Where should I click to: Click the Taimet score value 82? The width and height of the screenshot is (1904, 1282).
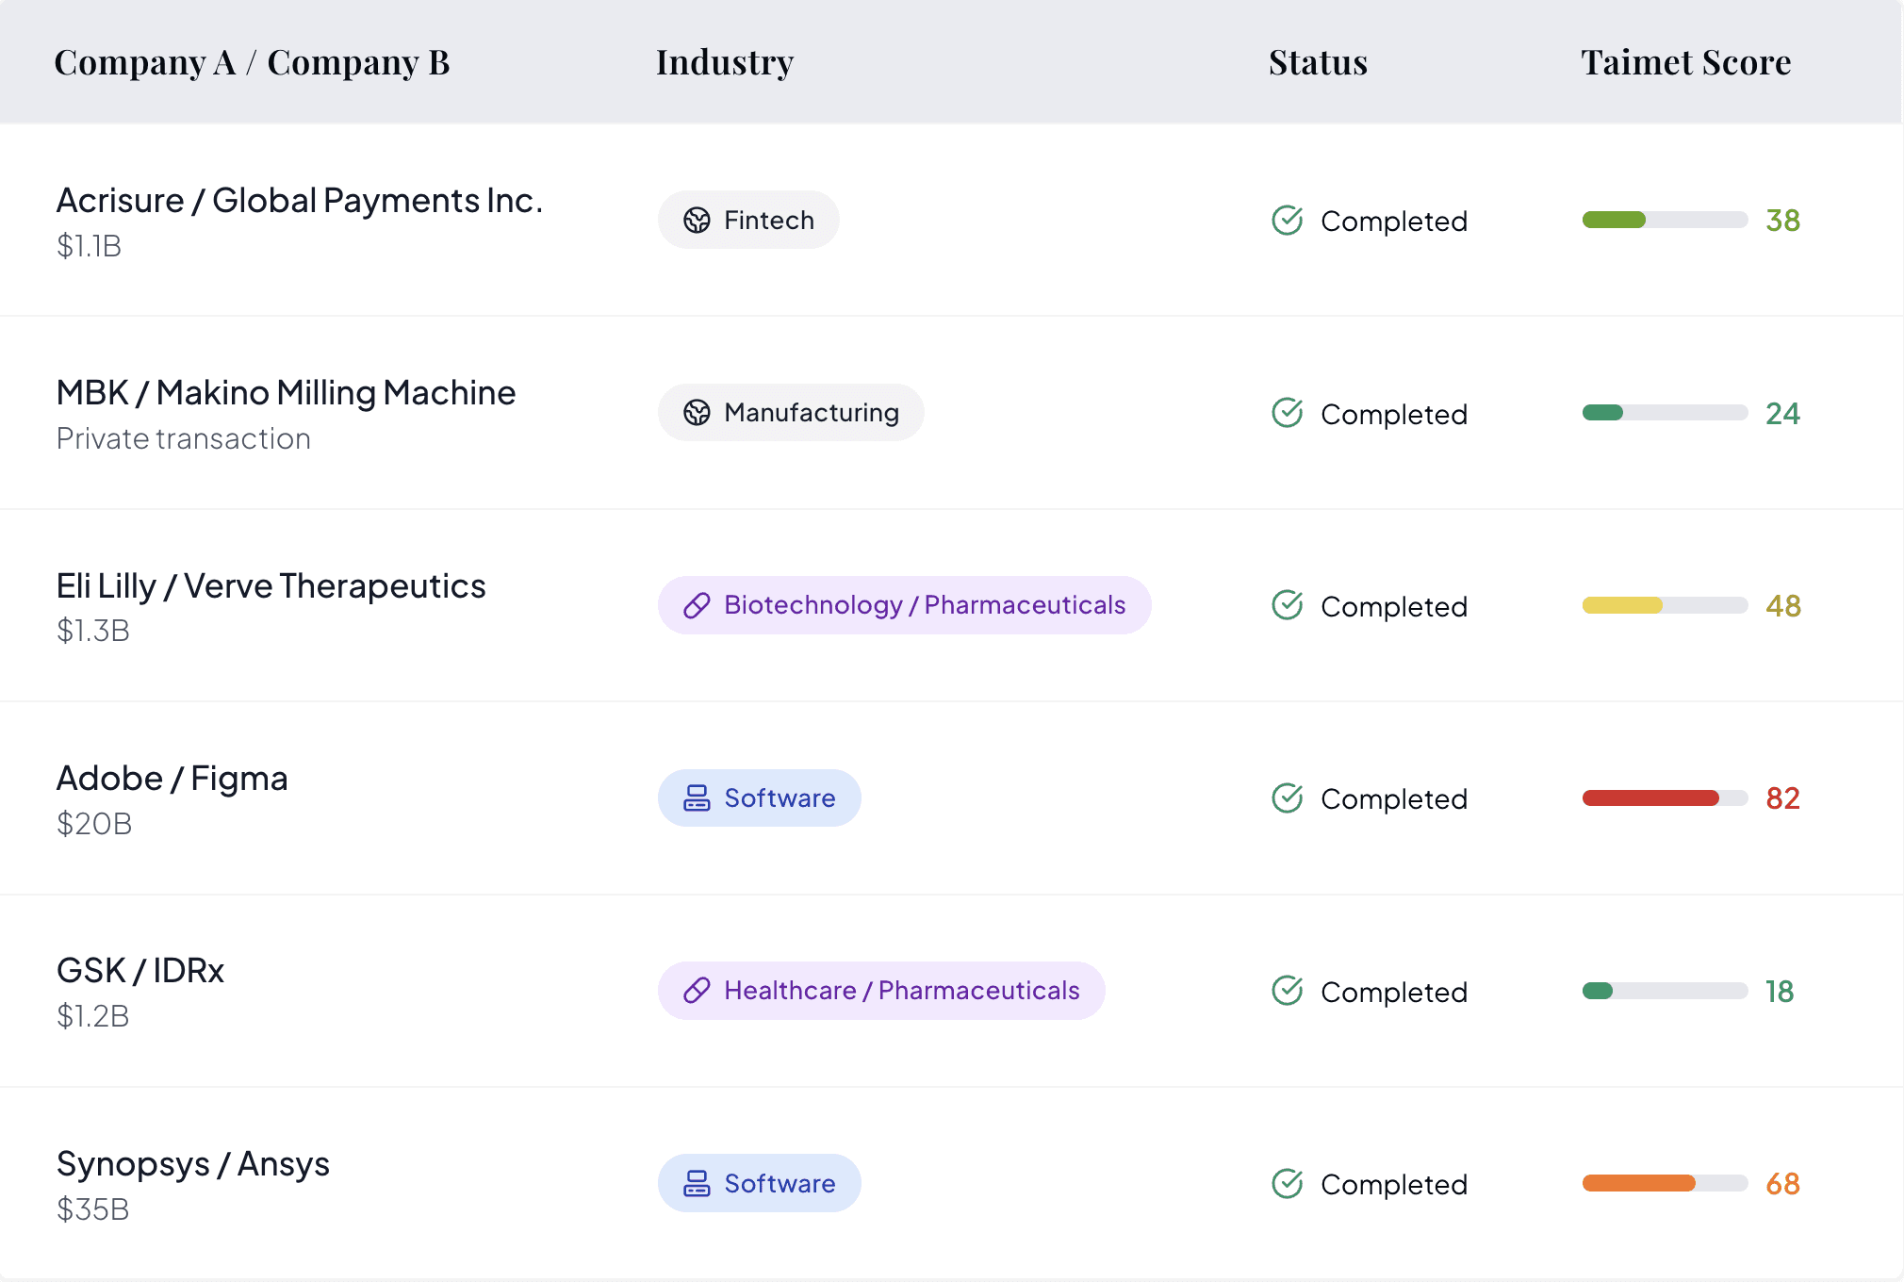1783,798
